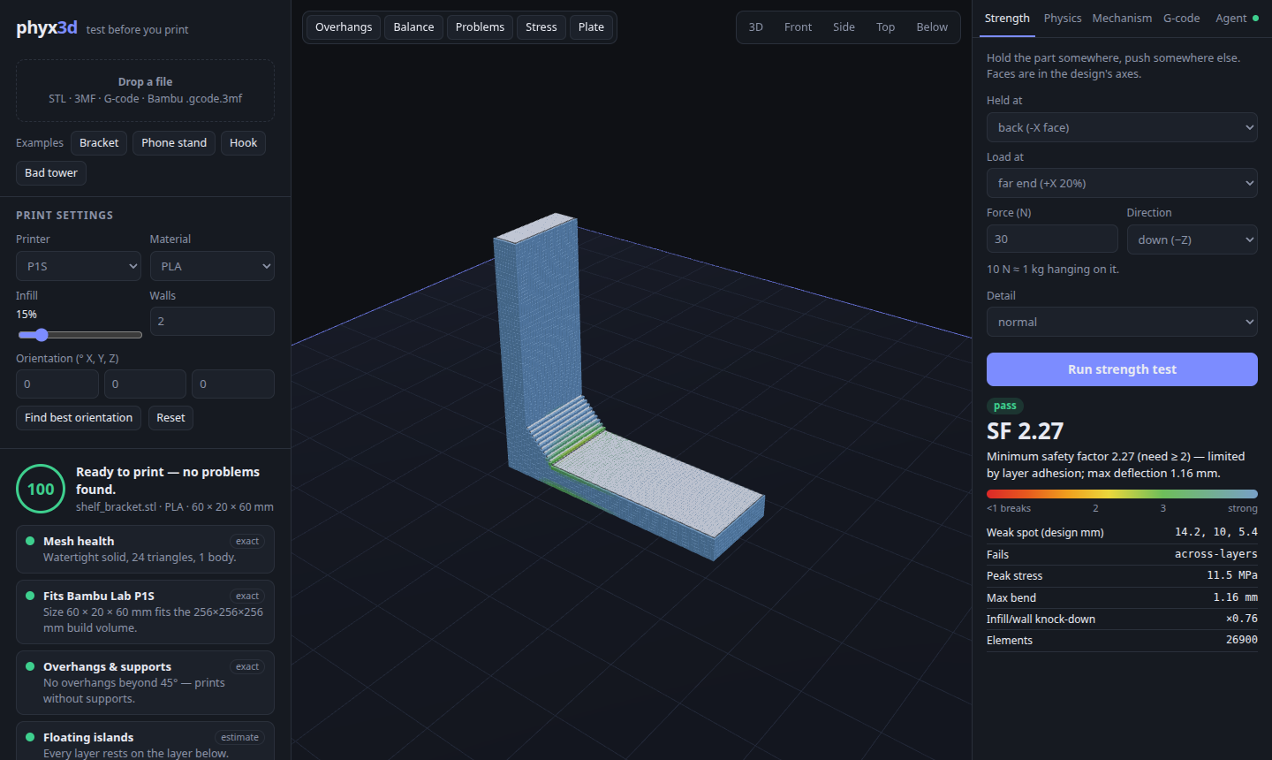Click the Z orientation input
The width and height of the screenshot is (1272, 760).
point(233,384)
